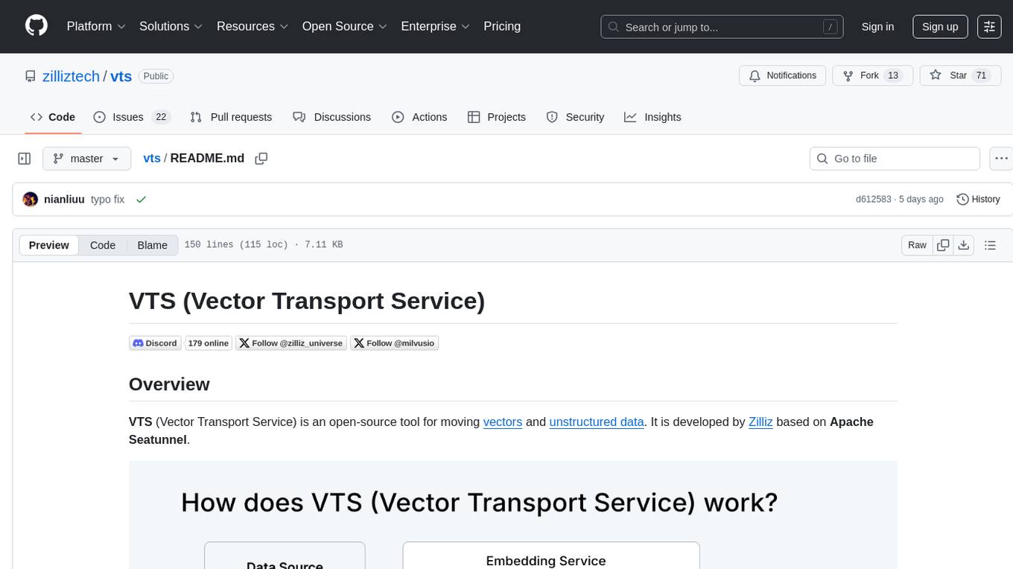Click the Notifications bell button
Image resolution: width=1013 pixels, height=569 pixels.
click(x=783, y=76)
